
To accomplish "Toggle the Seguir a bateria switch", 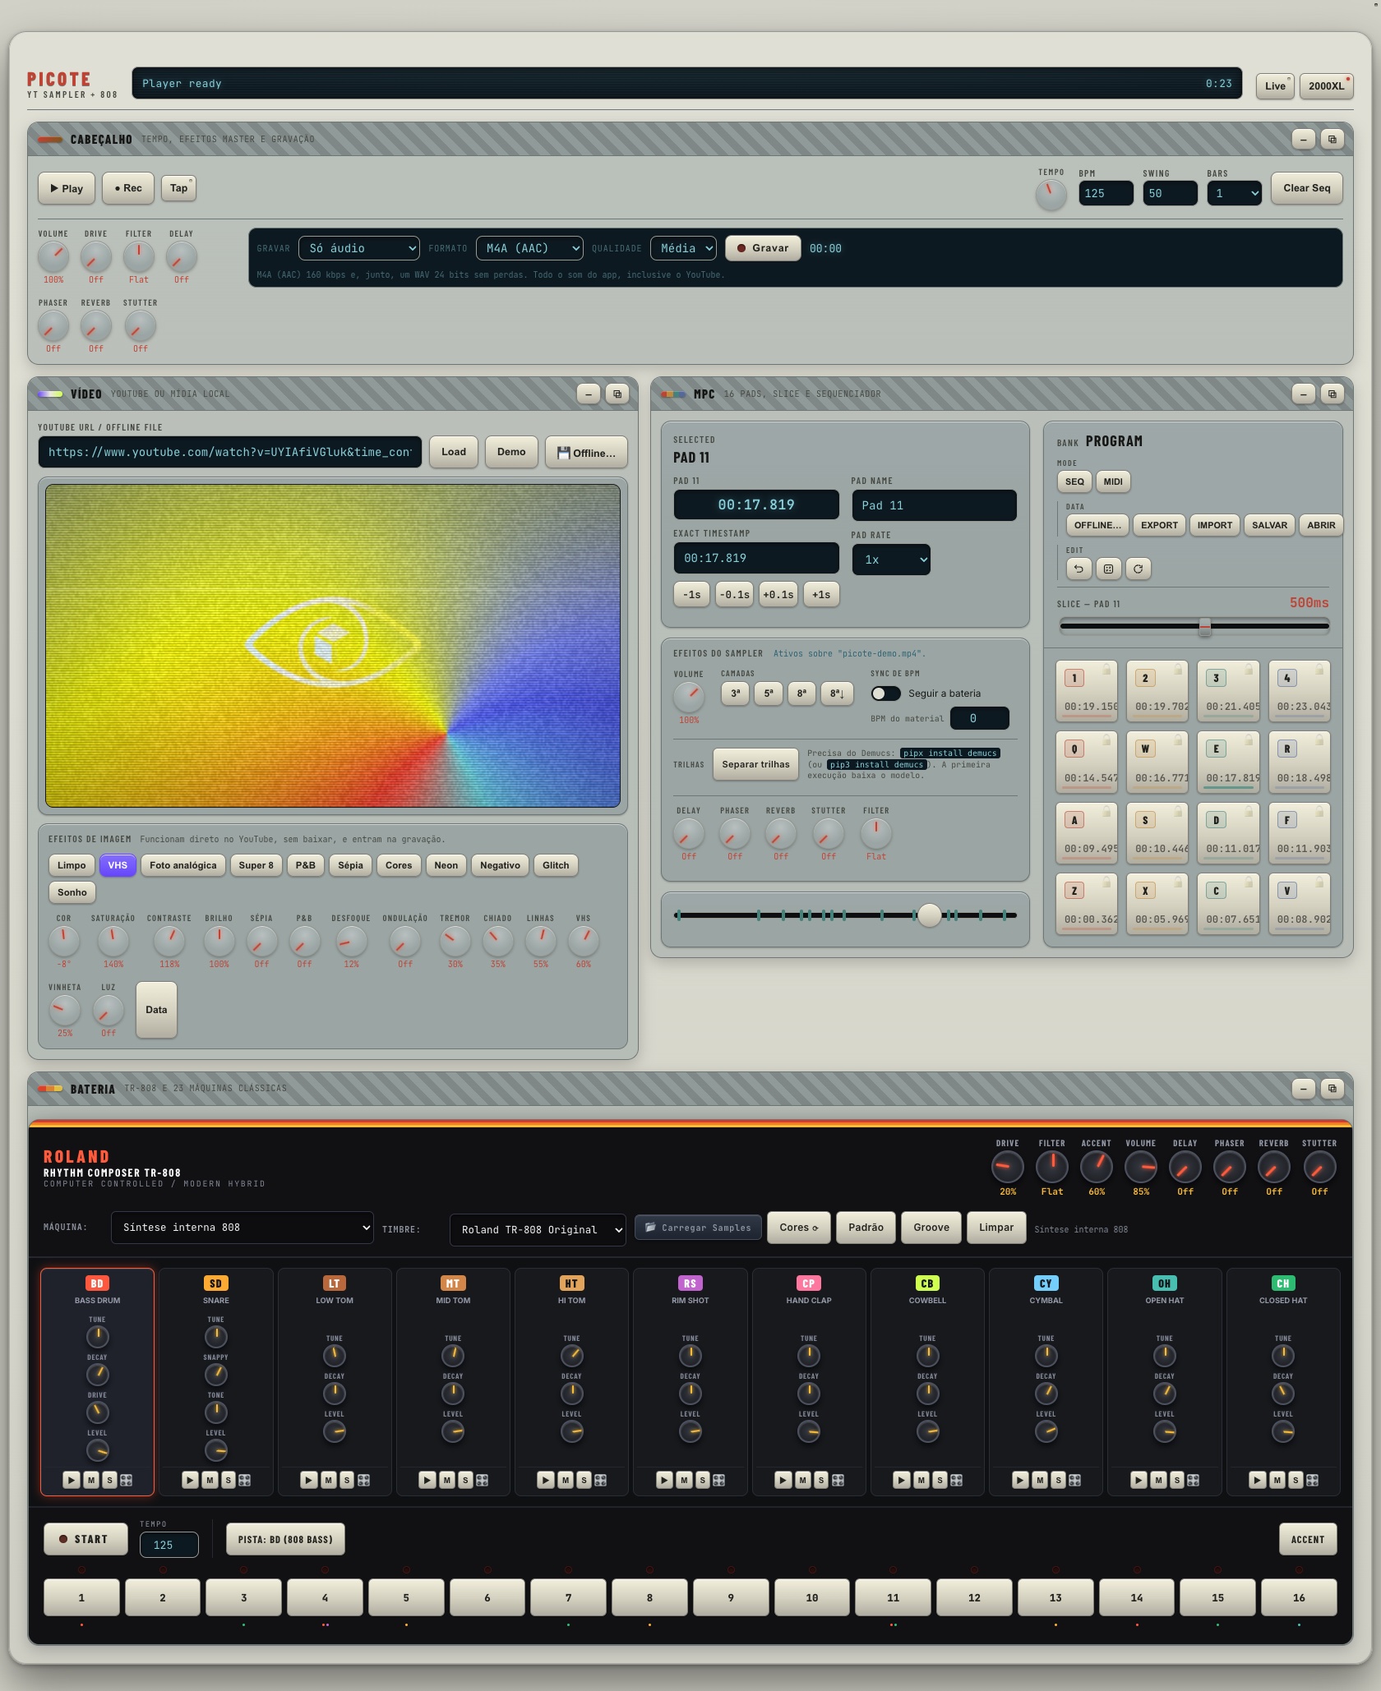I will [886, 693].
